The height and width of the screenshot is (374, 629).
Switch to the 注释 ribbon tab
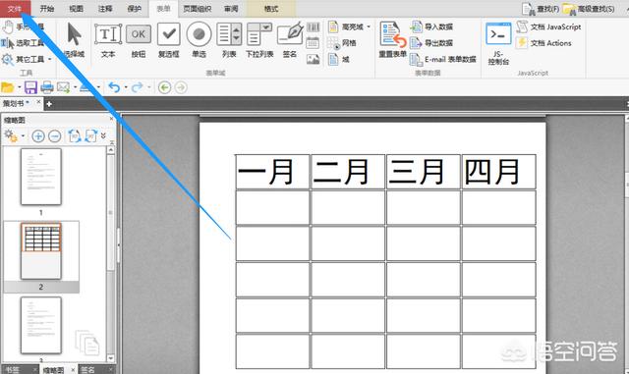point(105,9)
